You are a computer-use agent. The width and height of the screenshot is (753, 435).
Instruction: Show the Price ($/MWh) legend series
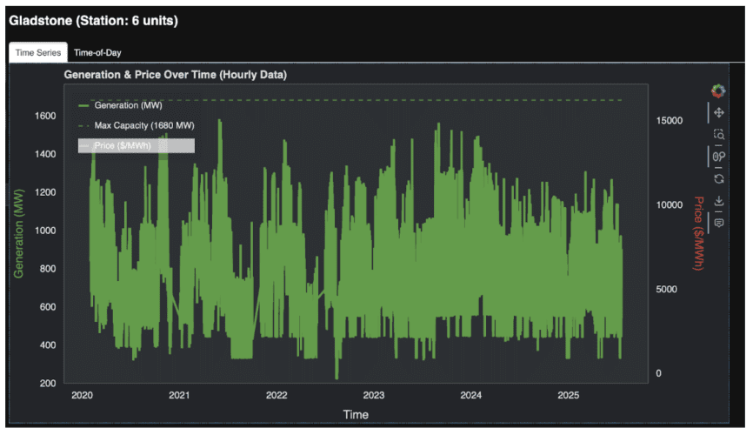tap(122, 146)
